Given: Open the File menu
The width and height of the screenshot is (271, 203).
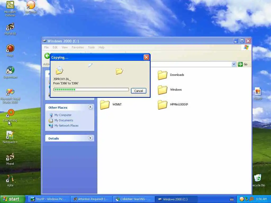Looking at the screenshot, I should coord(46,47).
